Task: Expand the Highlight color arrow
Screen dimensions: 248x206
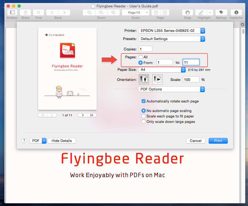Action: [210, 13]
